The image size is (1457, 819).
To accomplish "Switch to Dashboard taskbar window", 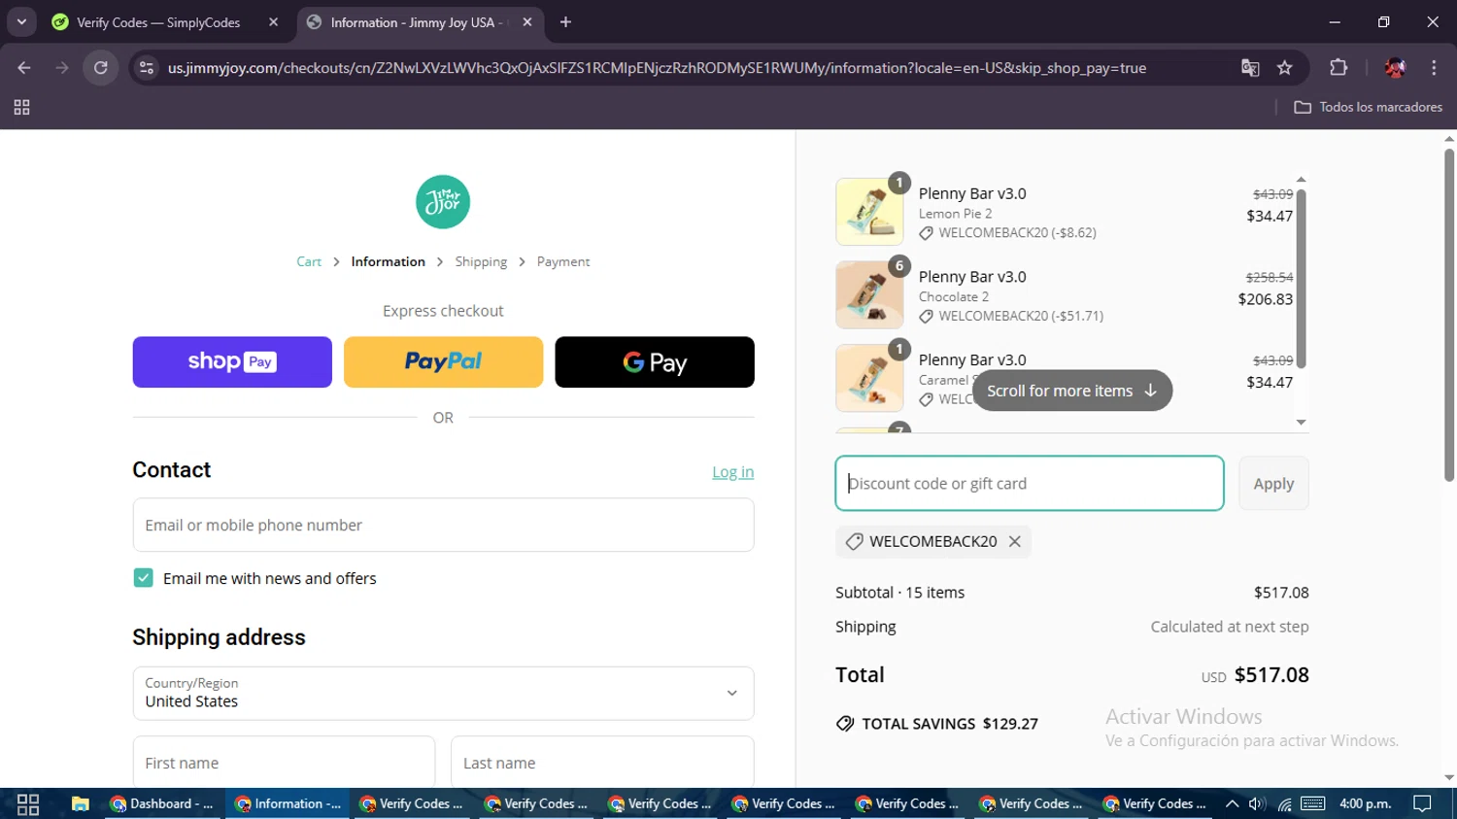I will point(162,803).
